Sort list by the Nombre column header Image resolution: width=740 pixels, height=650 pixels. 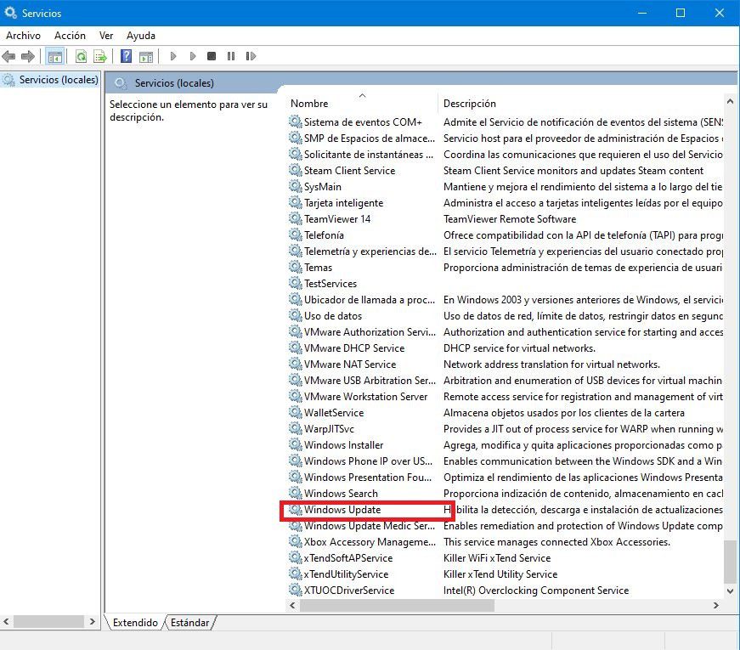pos(362,104)
